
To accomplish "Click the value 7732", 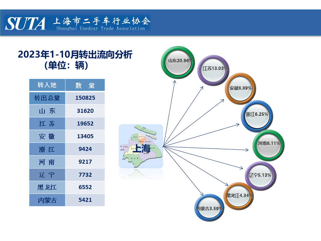I will [x=85, y=175].
